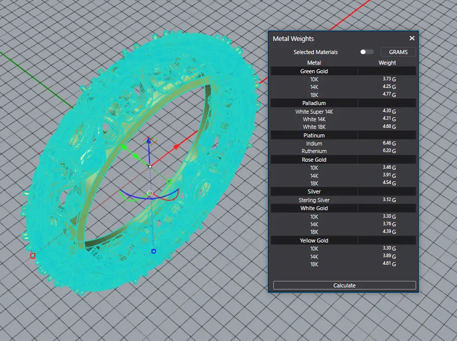457x341 pixels.
Task: Select the red square scale handle
Action: (33, 256)
